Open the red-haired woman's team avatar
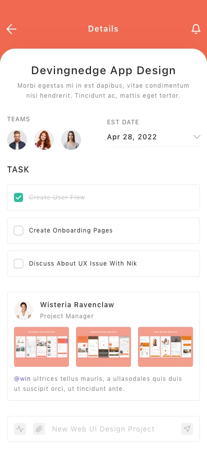This screenshot has height=449, width=207. [44, 140]
